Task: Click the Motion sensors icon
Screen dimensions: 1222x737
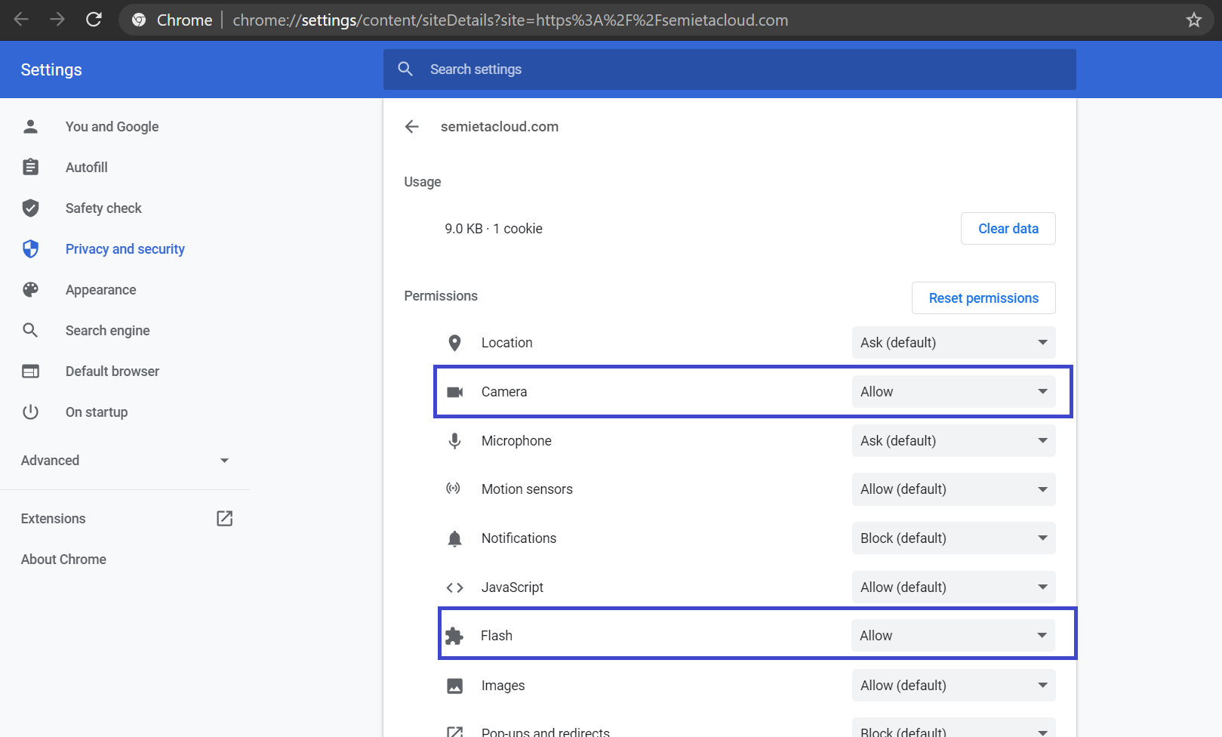Action: coord(453,489)
